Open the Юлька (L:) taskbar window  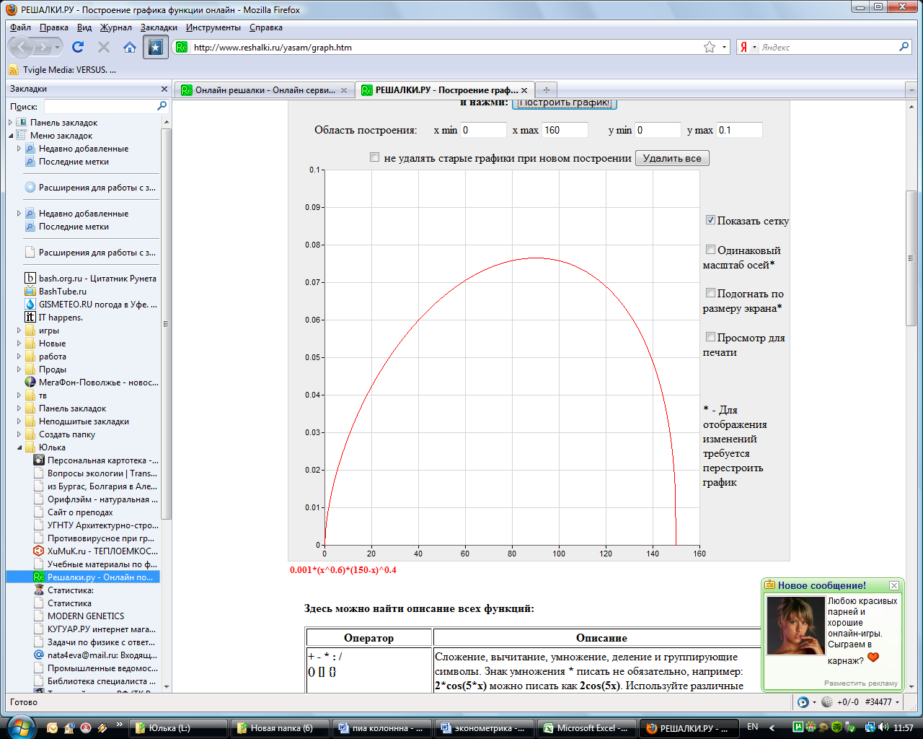pyautogui.click(x=180, y=728)
